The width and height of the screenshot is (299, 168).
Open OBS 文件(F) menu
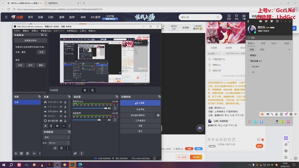(17, 31)
